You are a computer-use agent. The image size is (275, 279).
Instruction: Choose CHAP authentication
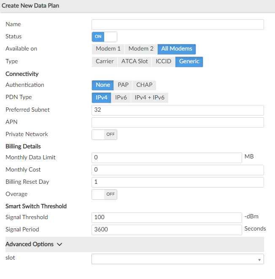pyautogui.click(x=144, y=85)
